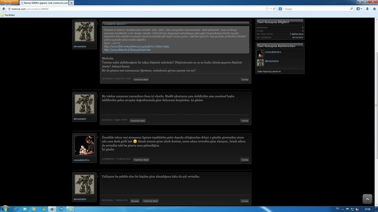Image resolution: width=378 pixels, height=212 pixels.
Task: Open the flickr.com photo link in quote
Action: [x=137, y=46]
